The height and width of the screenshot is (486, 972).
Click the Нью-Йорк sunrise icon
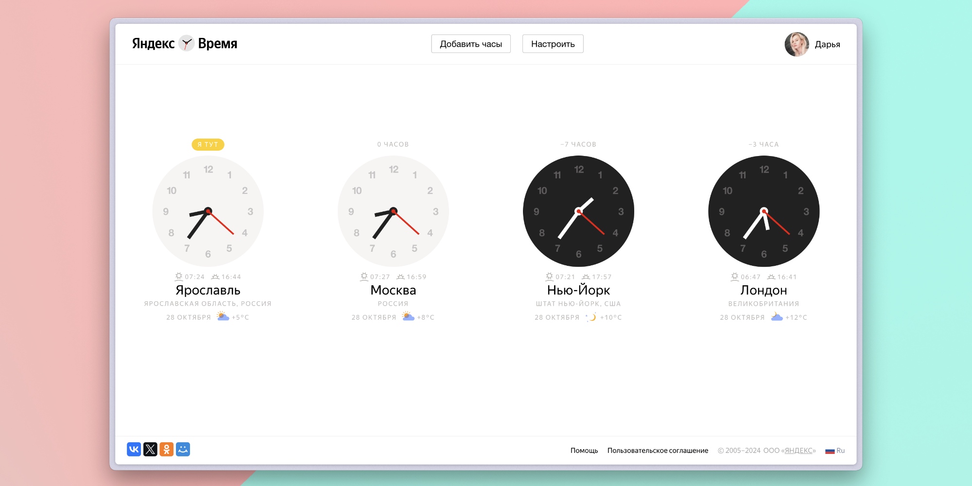pyautogui.click(x=550, y=277)
